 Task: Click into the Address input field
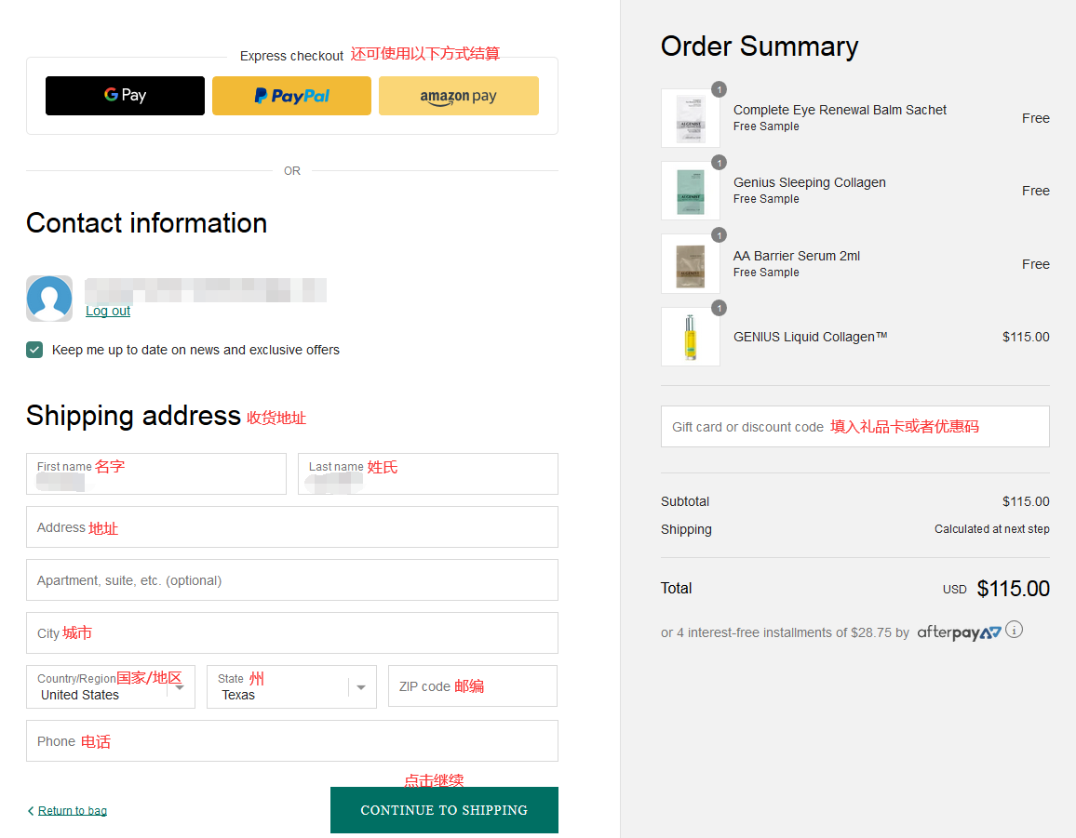[x=292, y=527]
